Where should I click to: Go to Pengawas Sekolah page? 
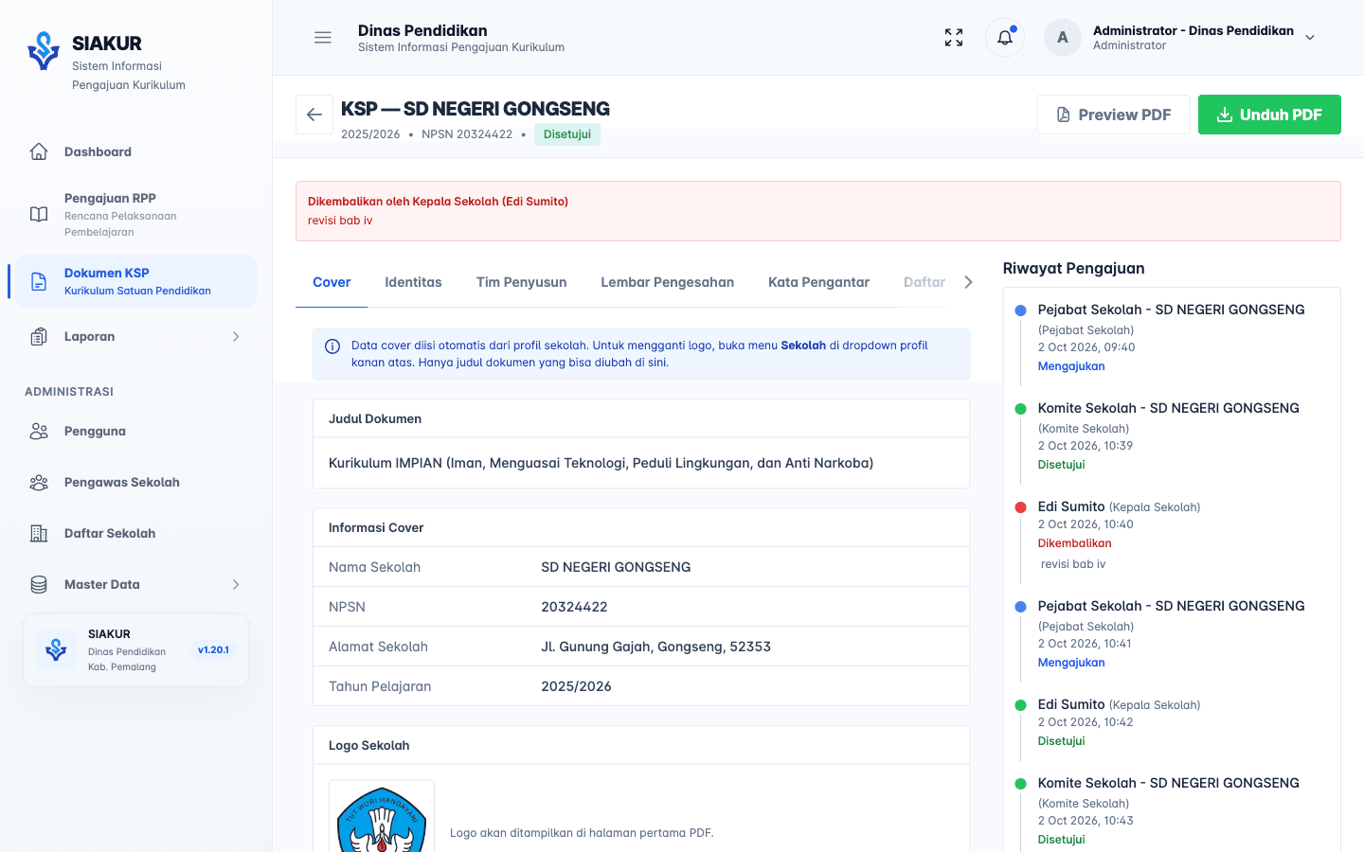point(135,482)
